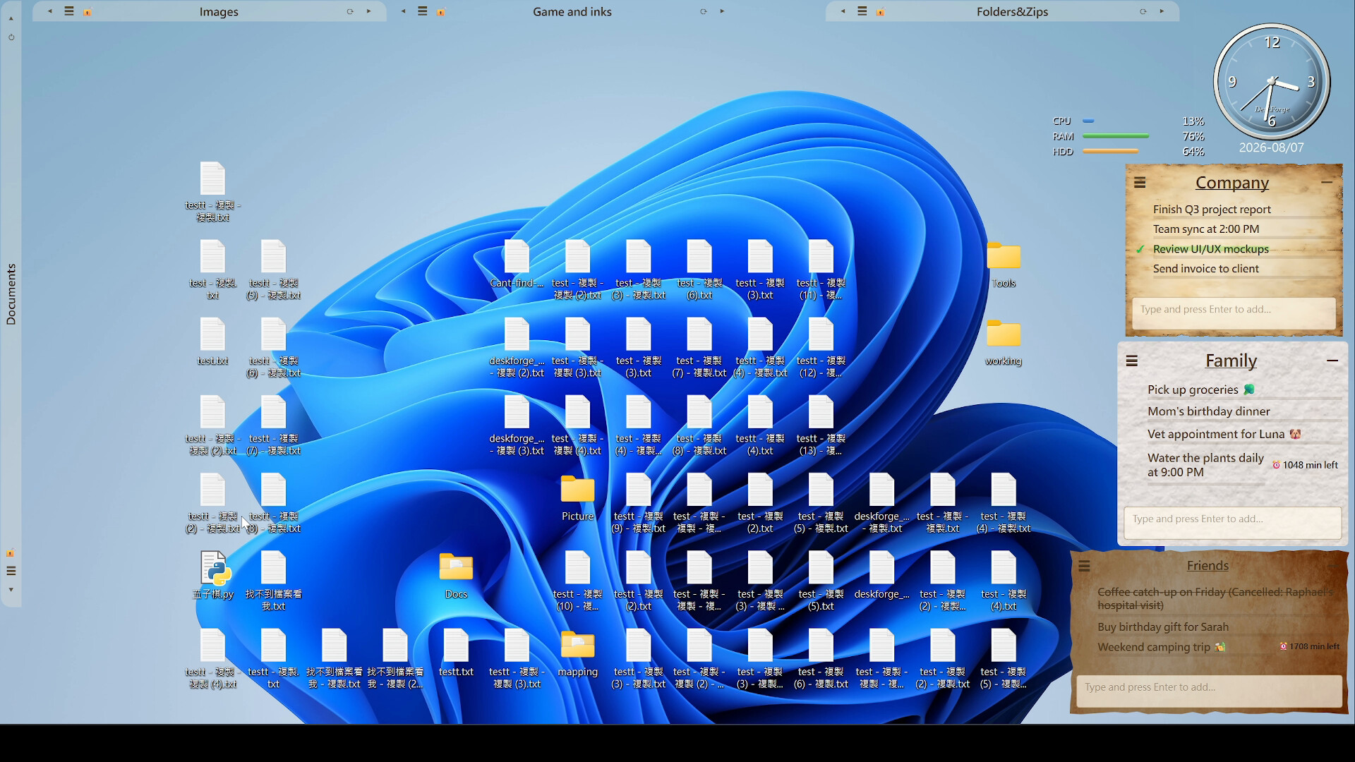Viewport: 1355px width, 762px height.
Task: Select the Folders&Zips panel tab
Action: pos(1012,11)
